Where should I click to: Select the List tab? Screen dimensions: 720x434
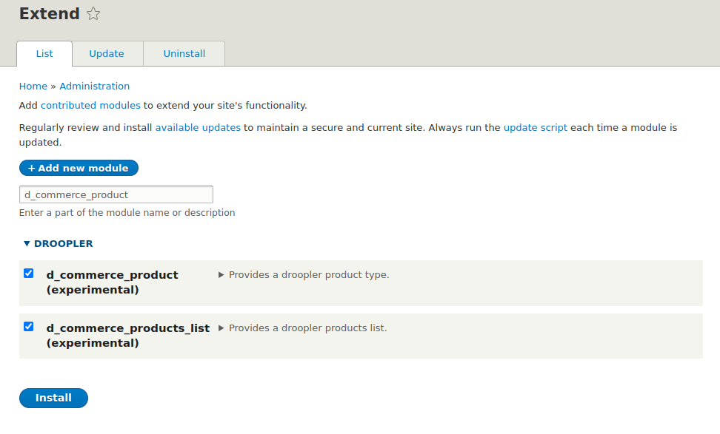click(x=44, y=54)
